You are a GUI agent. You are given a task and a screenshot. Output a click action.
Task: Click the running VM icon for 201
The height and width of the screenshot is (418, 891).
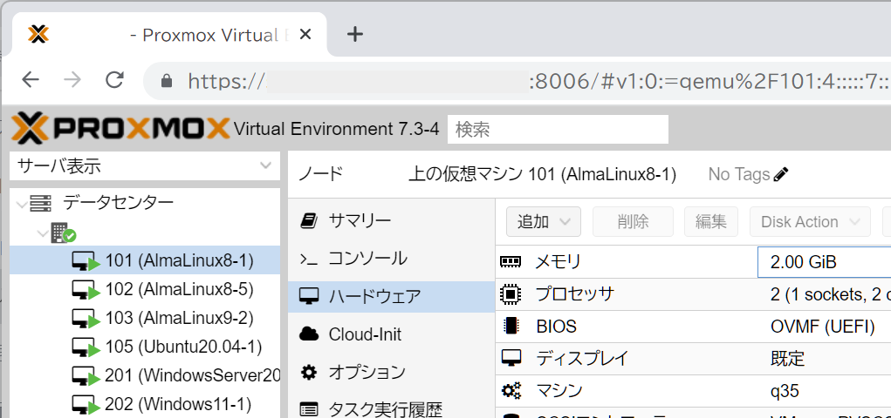(x=86, y=376)
